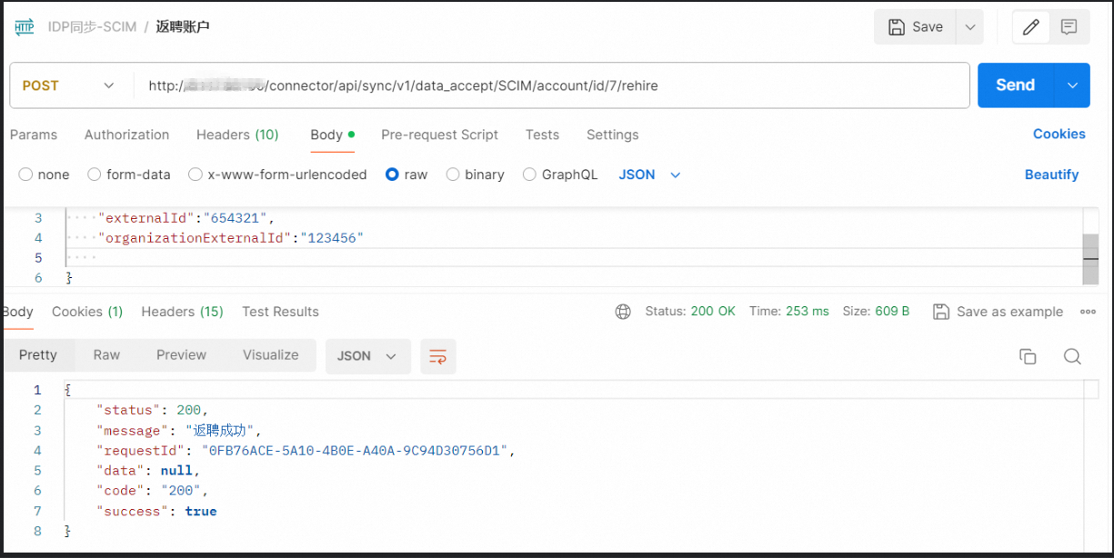This screenshot has width=1114, height=558.
Task: Click the HTTP request type icon
Action: click(25, 27)
